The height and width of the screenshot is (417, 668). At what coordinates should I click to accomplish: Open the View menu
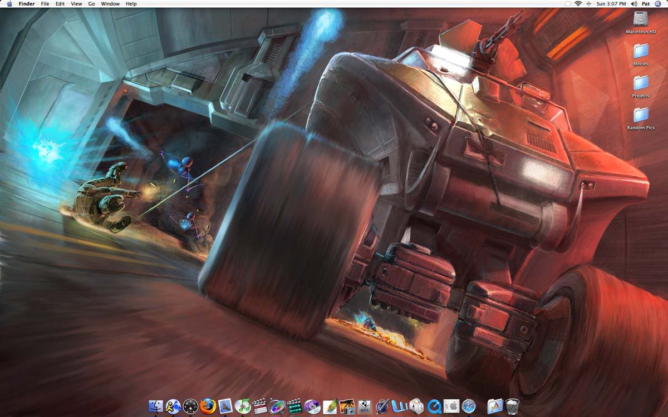(x=76, y=4)
